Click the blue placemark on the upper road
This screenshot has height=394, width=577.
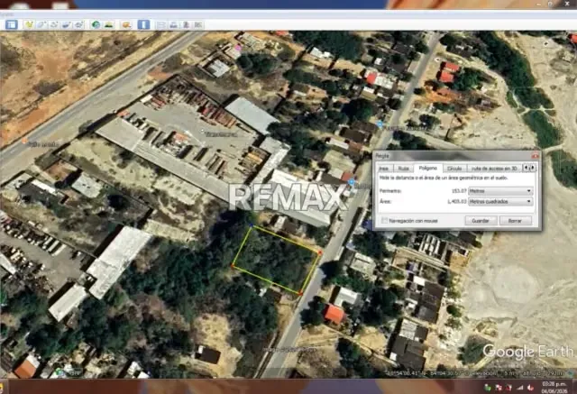pyautogui.click(x=380, y=125)
